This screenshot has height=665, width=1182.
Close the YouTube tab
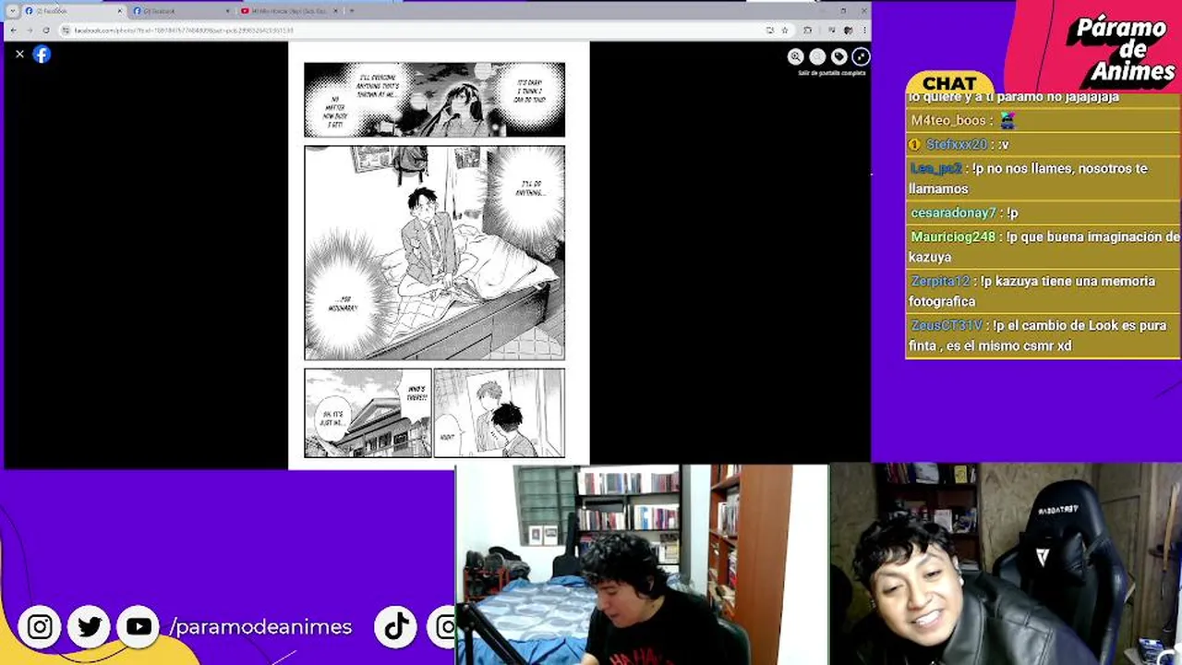(x=335, y=10)
